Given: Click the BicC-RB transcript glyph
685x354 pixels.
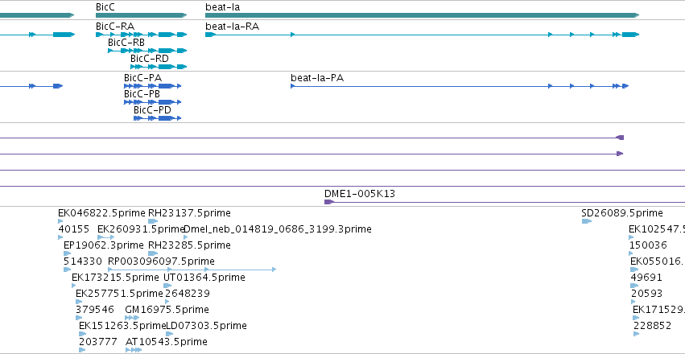Looking at the screenshot, I should (147, 51).
